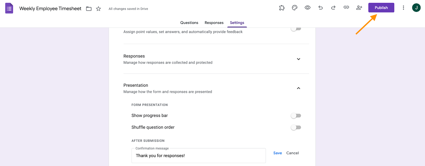Switch to the Questions tab
The height and width of the screenshot is (166, 425).
click(189, 23)
